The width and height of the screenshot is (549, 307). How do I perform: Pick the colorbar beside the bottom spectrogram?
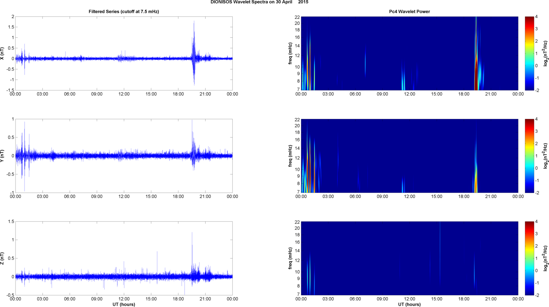click(529, 258)
